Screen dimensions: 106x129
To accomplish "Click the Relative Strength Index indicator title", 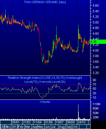I will [x=45, y=80].
